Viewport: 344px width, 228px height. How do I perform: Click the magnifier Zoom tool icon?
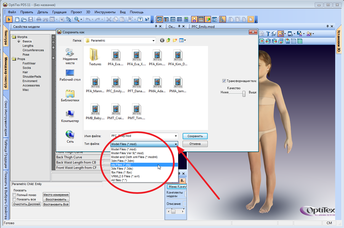coord(77,19)
